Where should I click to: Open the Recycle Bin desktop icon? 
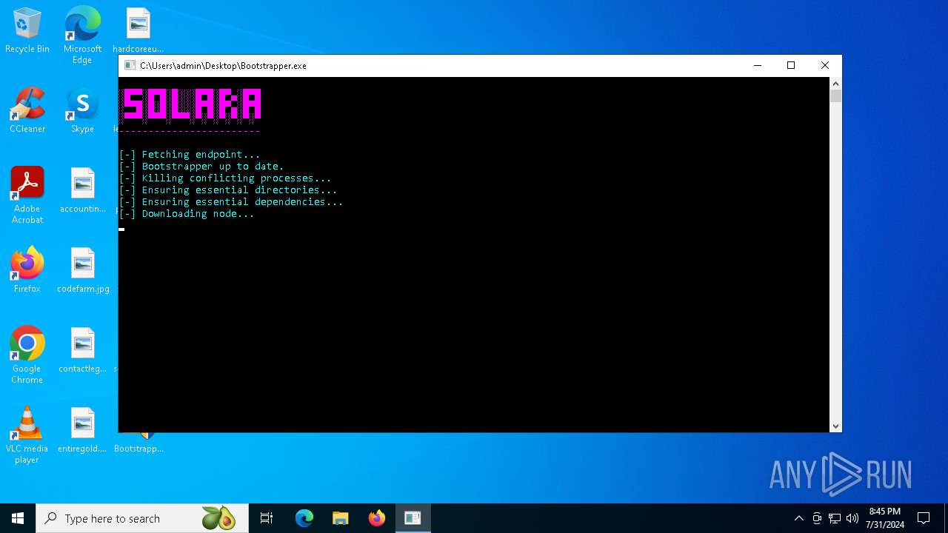click(27, 30)
